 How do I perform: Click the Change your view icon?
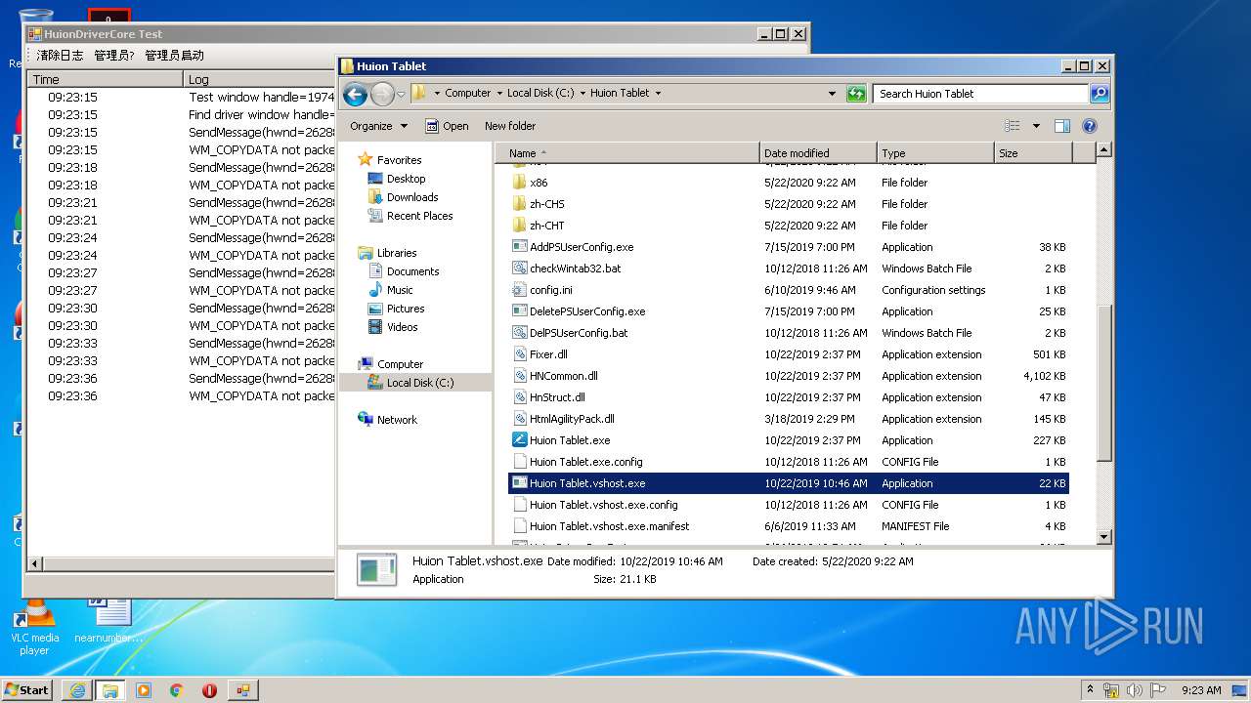pyautogui.click(x=1013, y=126)
